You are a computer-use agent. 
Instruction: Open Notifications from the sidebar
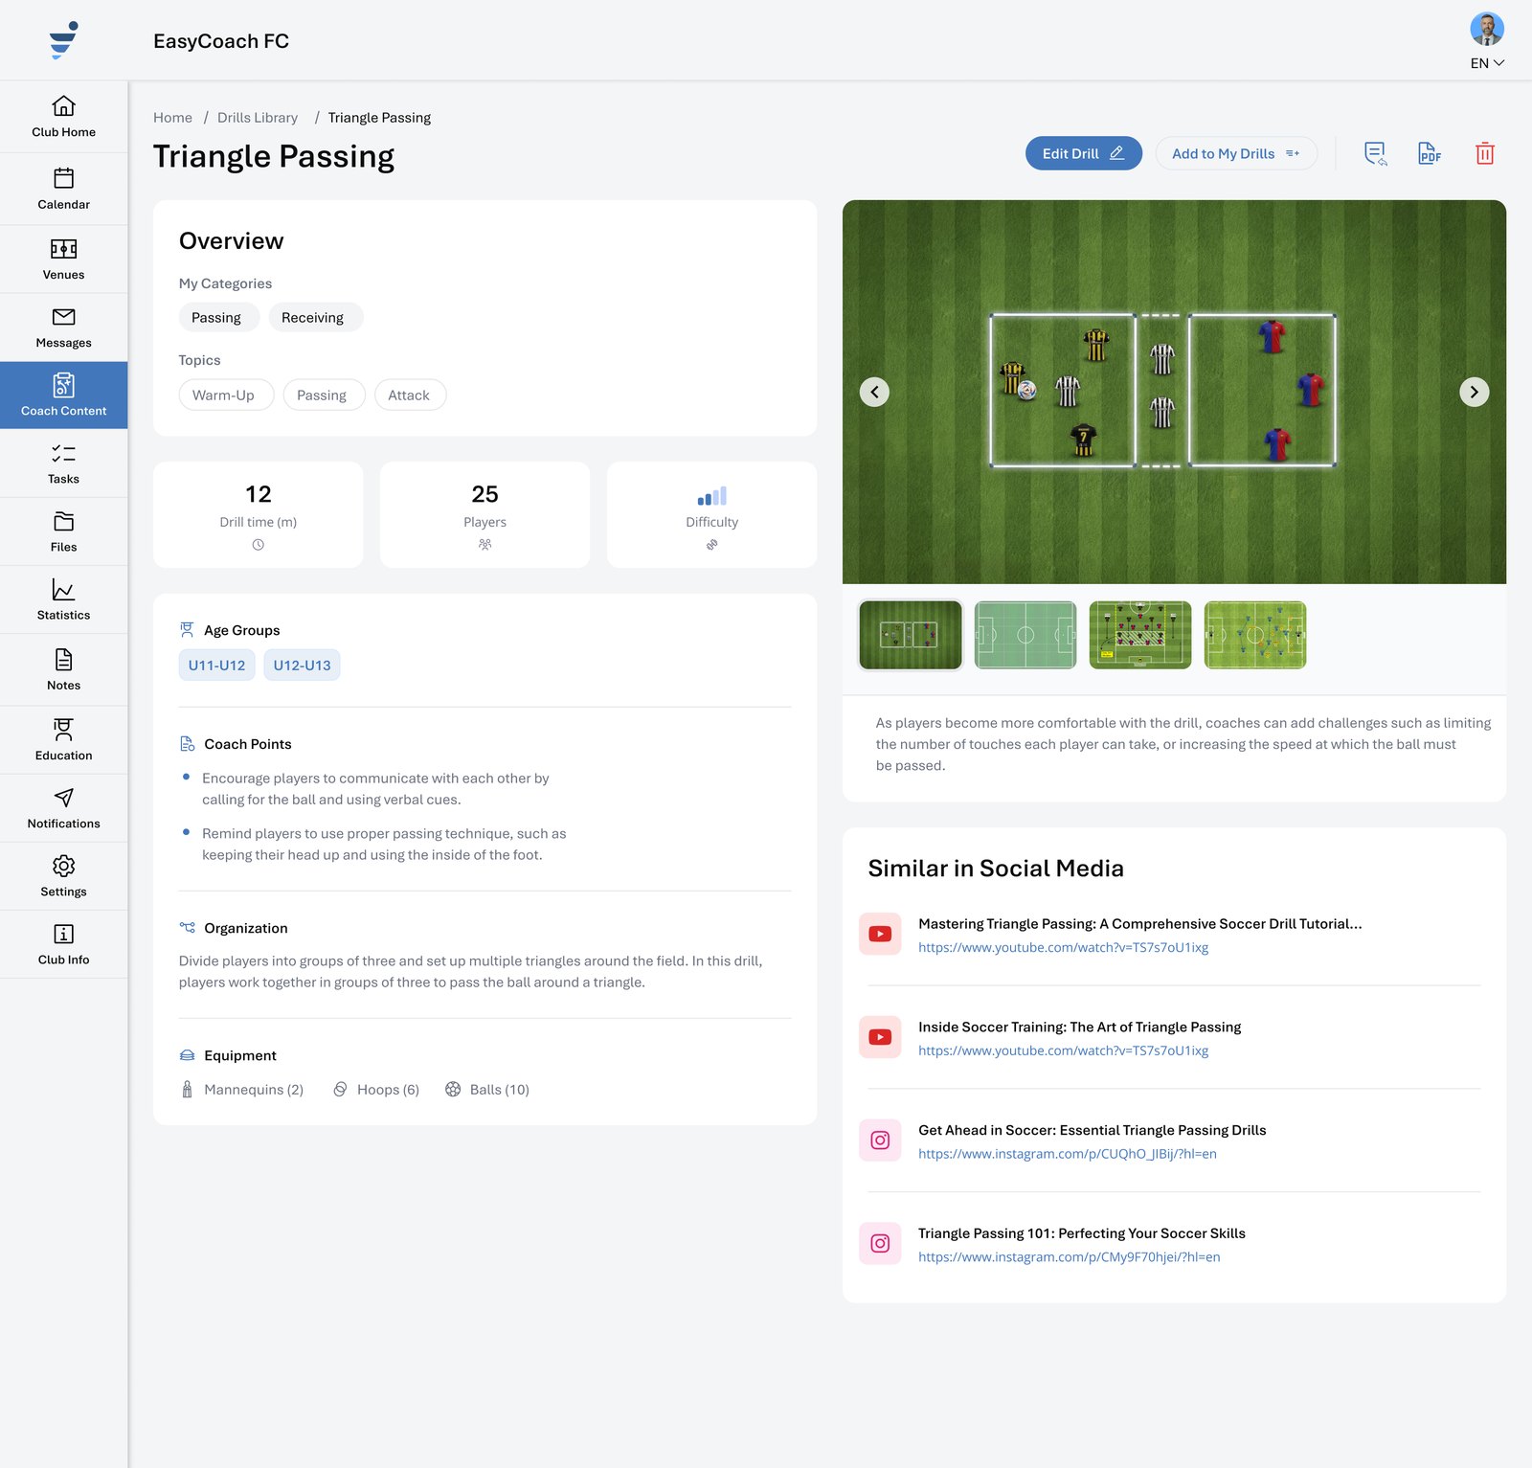[63, 808]
